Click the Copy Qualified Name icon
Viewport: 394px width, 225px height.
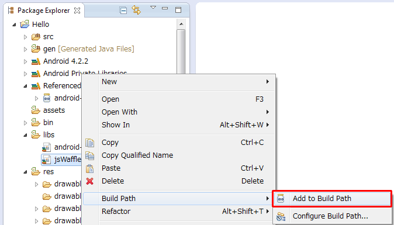[x=89, y=155]
